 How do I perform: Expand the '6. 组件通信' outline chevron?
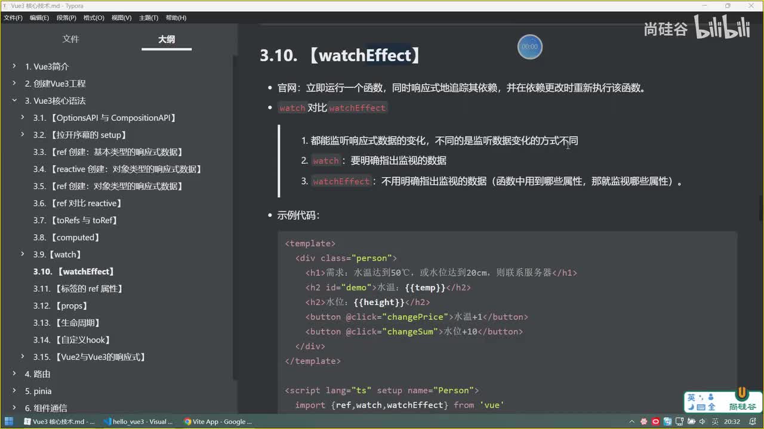(14, 408)
